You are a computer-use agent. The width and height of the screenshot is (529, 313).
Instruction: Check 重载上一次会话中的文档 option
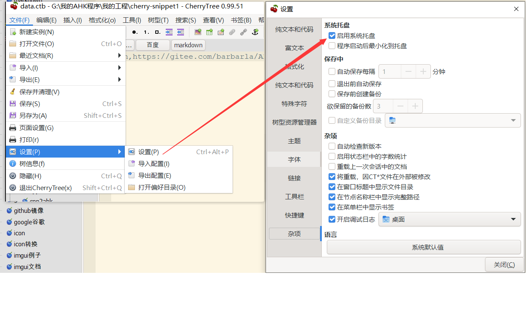click(x=332, y=166)
